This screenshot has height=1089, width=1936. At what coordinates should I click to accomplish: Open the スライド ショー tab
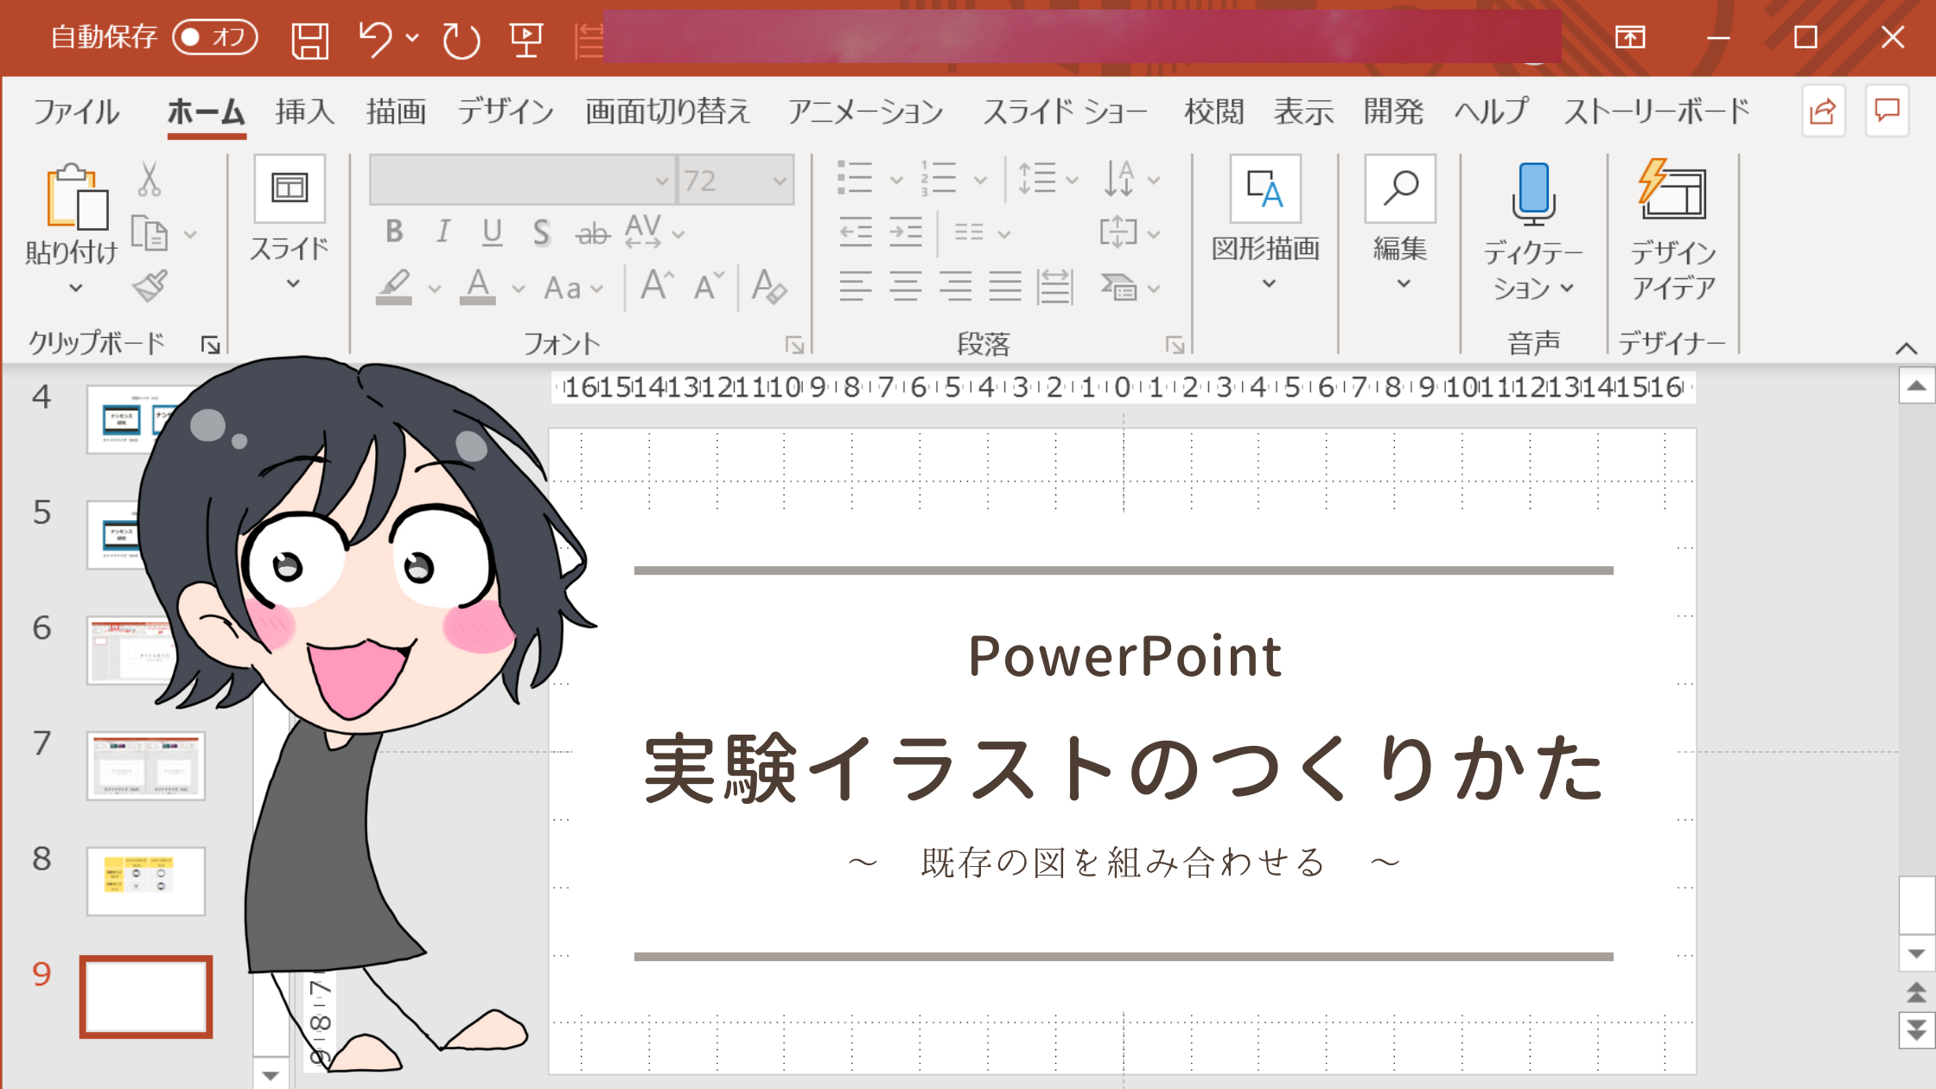1065,111
